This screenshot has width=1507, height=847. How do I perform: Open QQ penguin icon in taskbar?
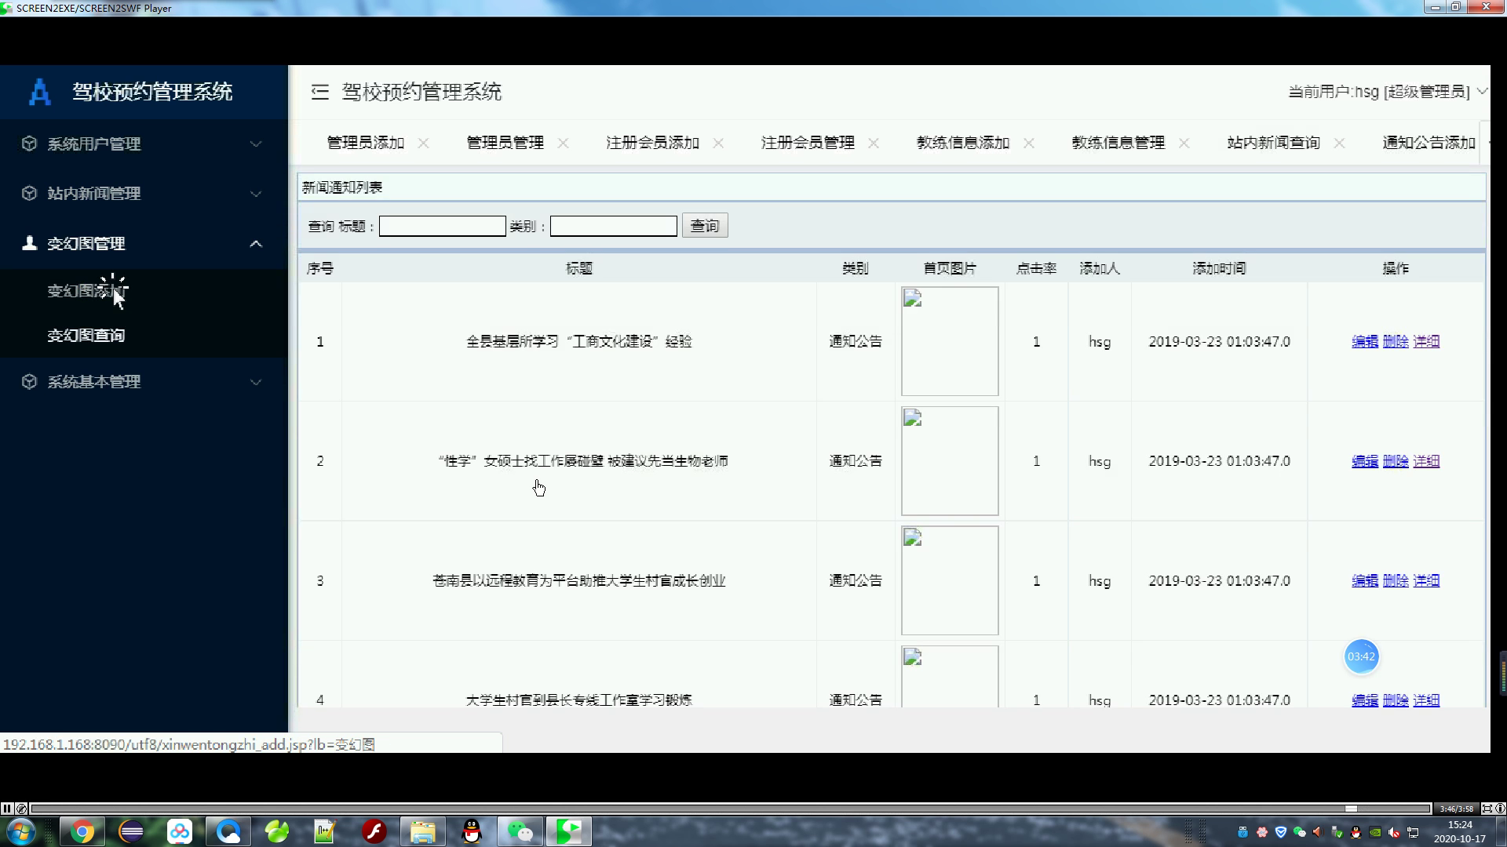click(x=471, y=831)
